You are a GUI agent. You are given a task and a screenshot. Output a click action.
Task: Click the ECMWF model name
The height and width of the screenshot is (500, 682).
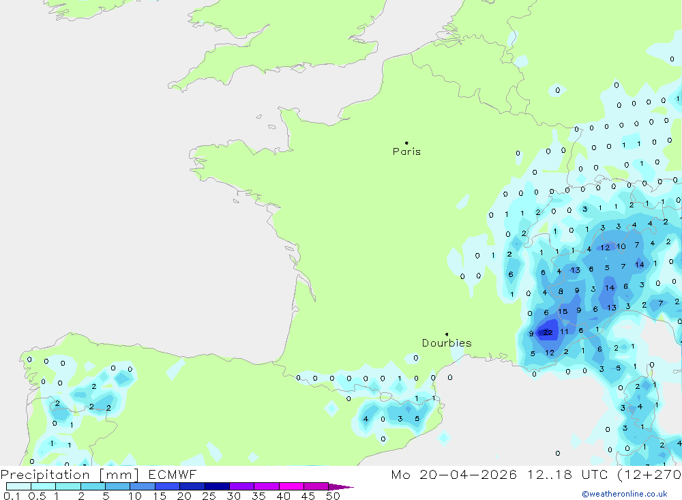click(173, 474)
